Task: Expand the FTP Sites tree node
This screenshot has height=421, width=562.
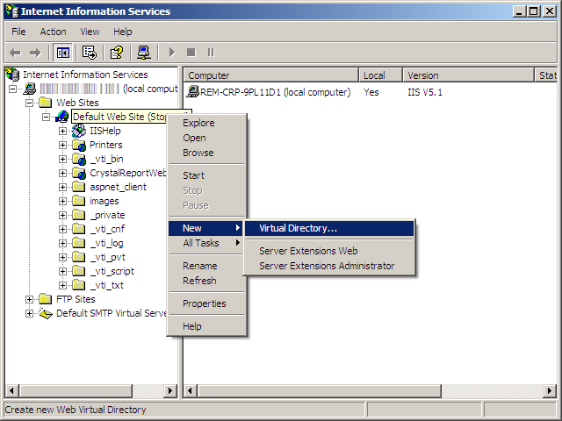Action: (31, 299)
